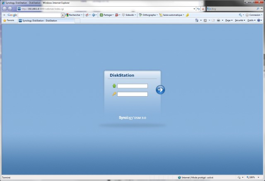The width and height of the screenshot is (265, 181).
Task: Open the Bing search provider dropdown
Action: pyautogui.click(x=261, y=9)
